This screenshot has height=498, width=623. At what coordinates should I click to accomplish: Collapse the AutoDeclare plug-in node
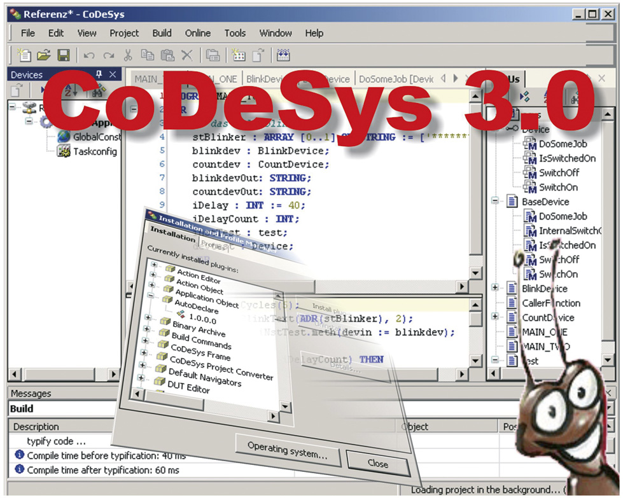click(x=151, y=295)
